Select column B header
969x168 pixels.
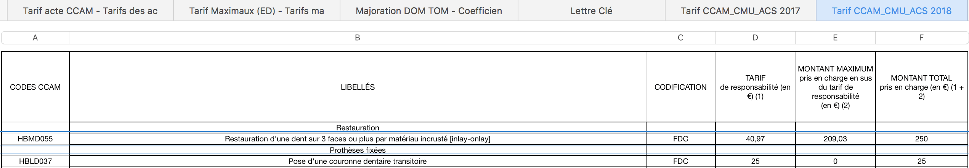click(x=357, y=38)
